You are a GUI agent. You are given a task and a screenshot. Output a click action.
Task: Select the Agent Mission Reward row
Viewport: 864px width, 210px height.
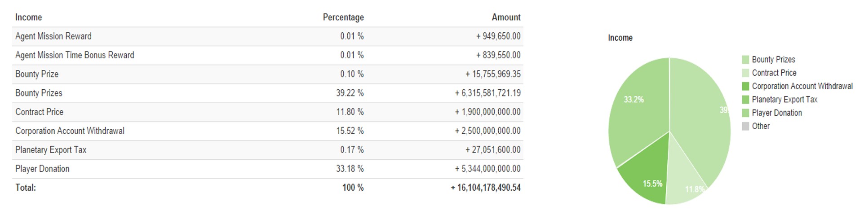[x=53, y=36]
